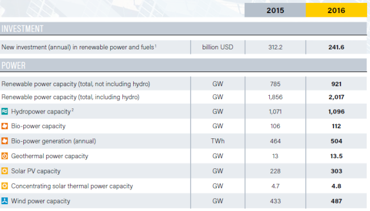Click the GW unit in Bio-power capacity row
370x211 pixels.
tap(217, 126)
